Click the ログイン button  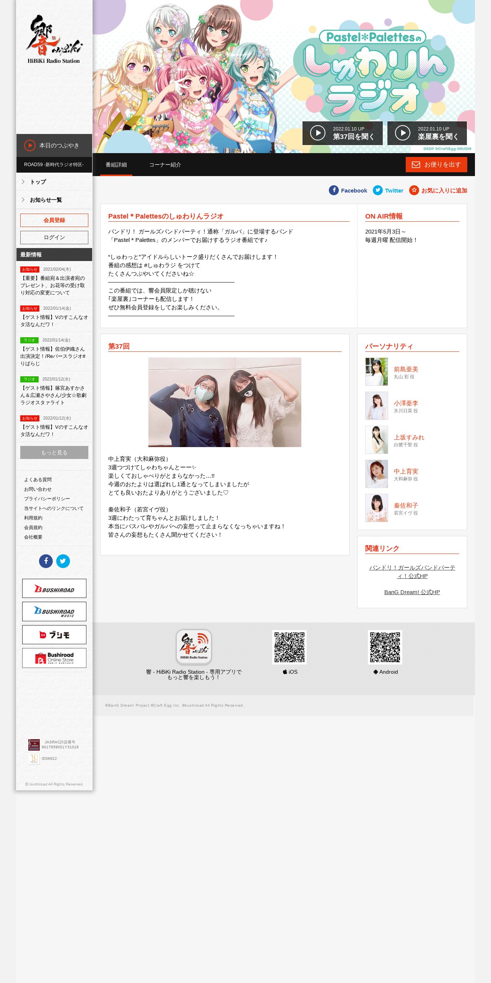[54, 237]
